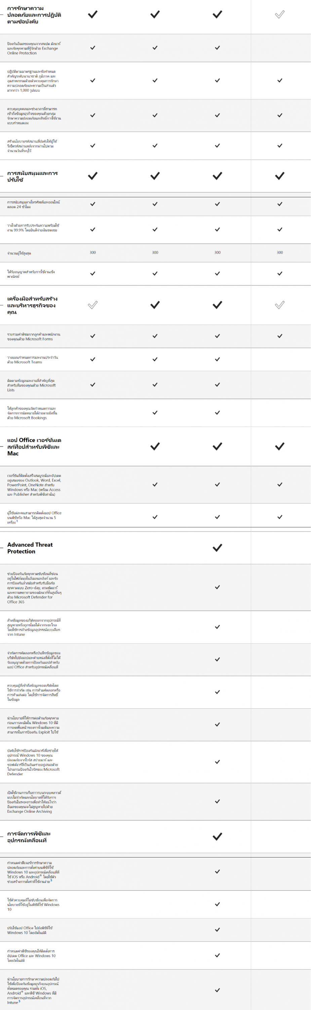Click the first 300 value in the จำนวนผู้ใช้สูงสุด row

(93, 252)
